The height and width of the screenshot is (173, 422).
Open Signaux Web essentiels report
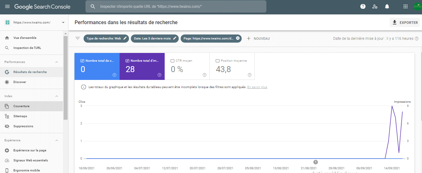click(31, 160)
